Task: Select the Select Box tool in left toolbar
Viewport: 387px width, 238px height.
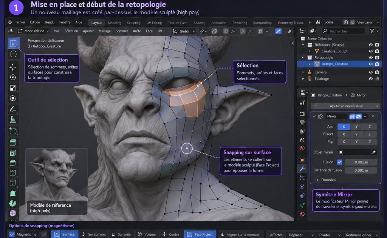Action: point(13,44)
